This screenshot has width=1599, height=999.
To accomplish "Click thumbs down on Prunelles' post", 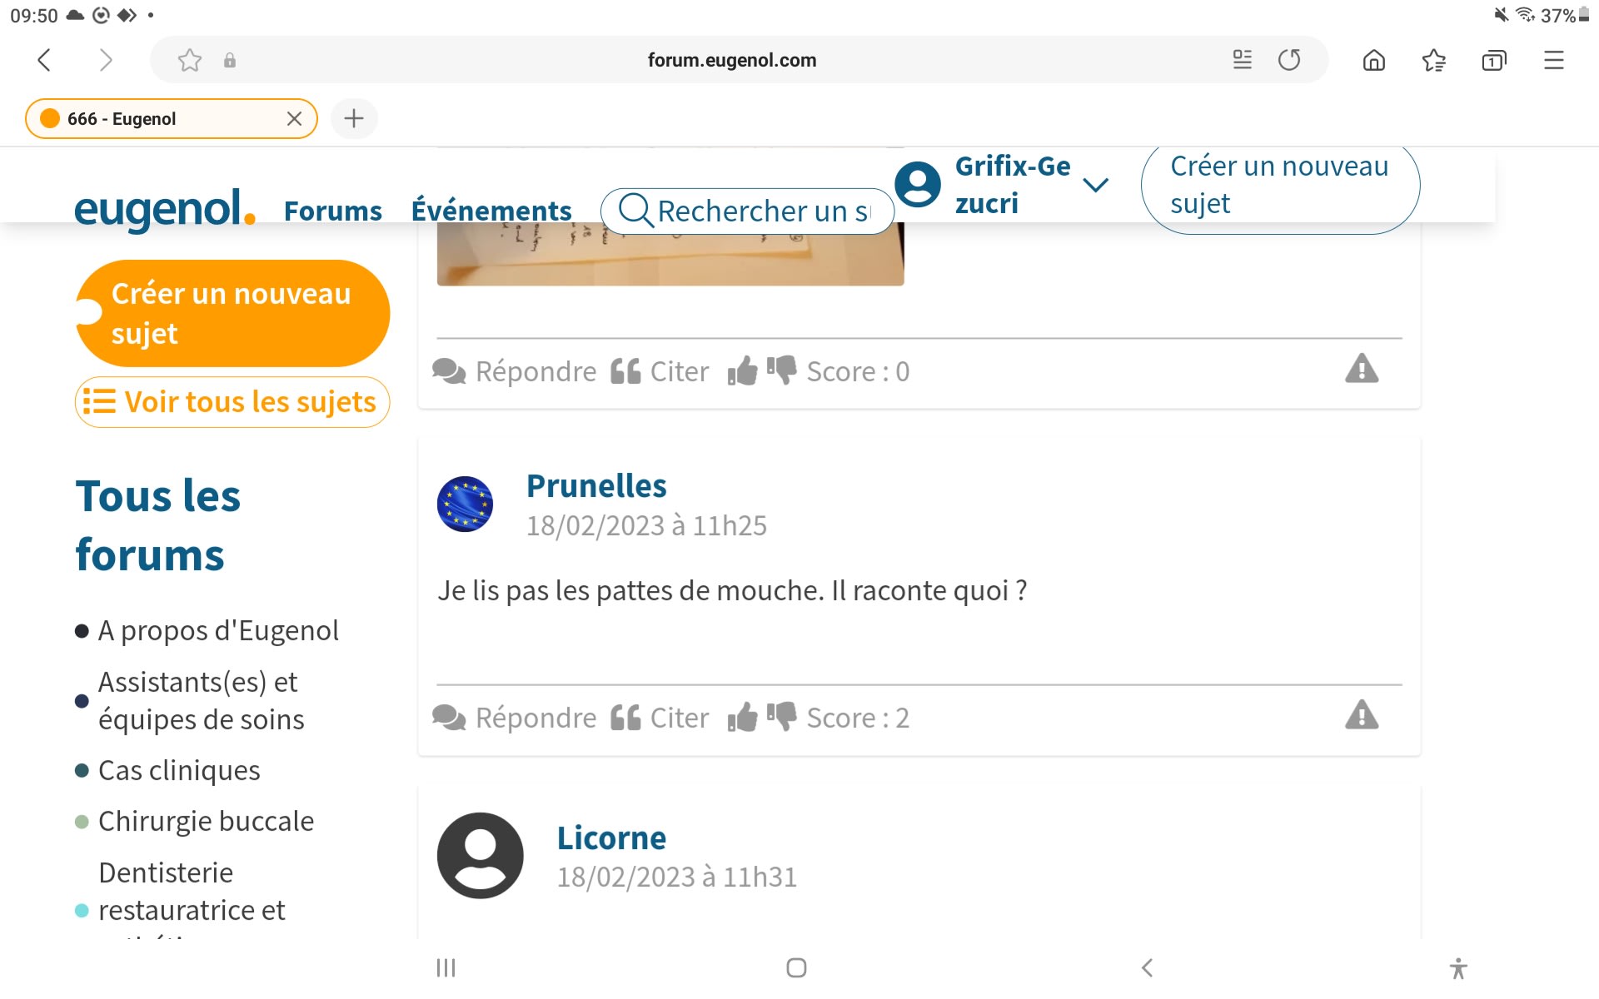I will [x=781, y=718].
